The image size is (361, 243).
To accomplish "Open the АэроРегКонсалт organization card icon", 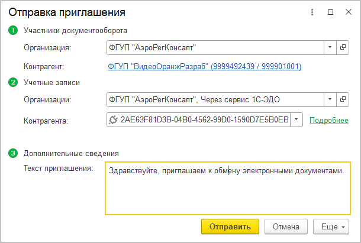I will 343,47.
